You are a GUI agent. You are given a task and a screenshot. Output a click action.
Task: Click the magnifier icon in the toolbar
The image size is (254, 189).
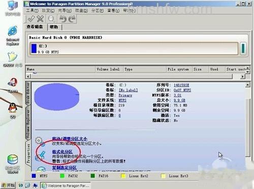pos(51,19)
